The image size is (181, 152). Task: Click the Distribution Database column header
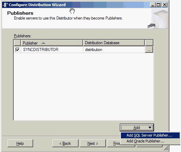click(x=114, y=43)
